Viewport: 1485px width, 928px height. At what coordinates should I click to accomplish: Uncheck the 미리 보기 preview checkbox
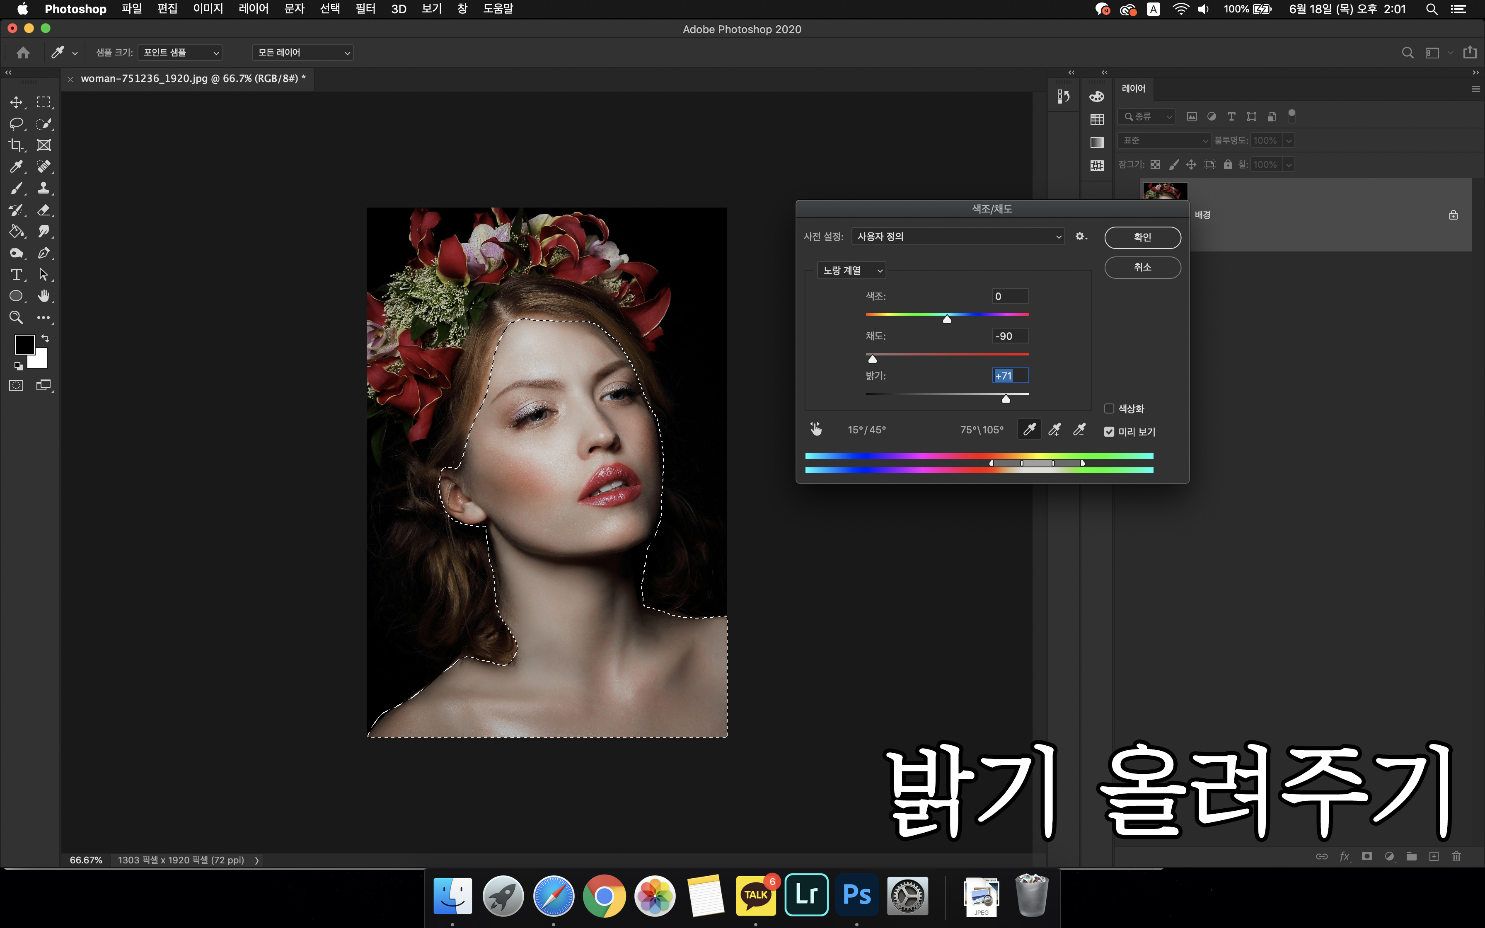point(1109,432)
